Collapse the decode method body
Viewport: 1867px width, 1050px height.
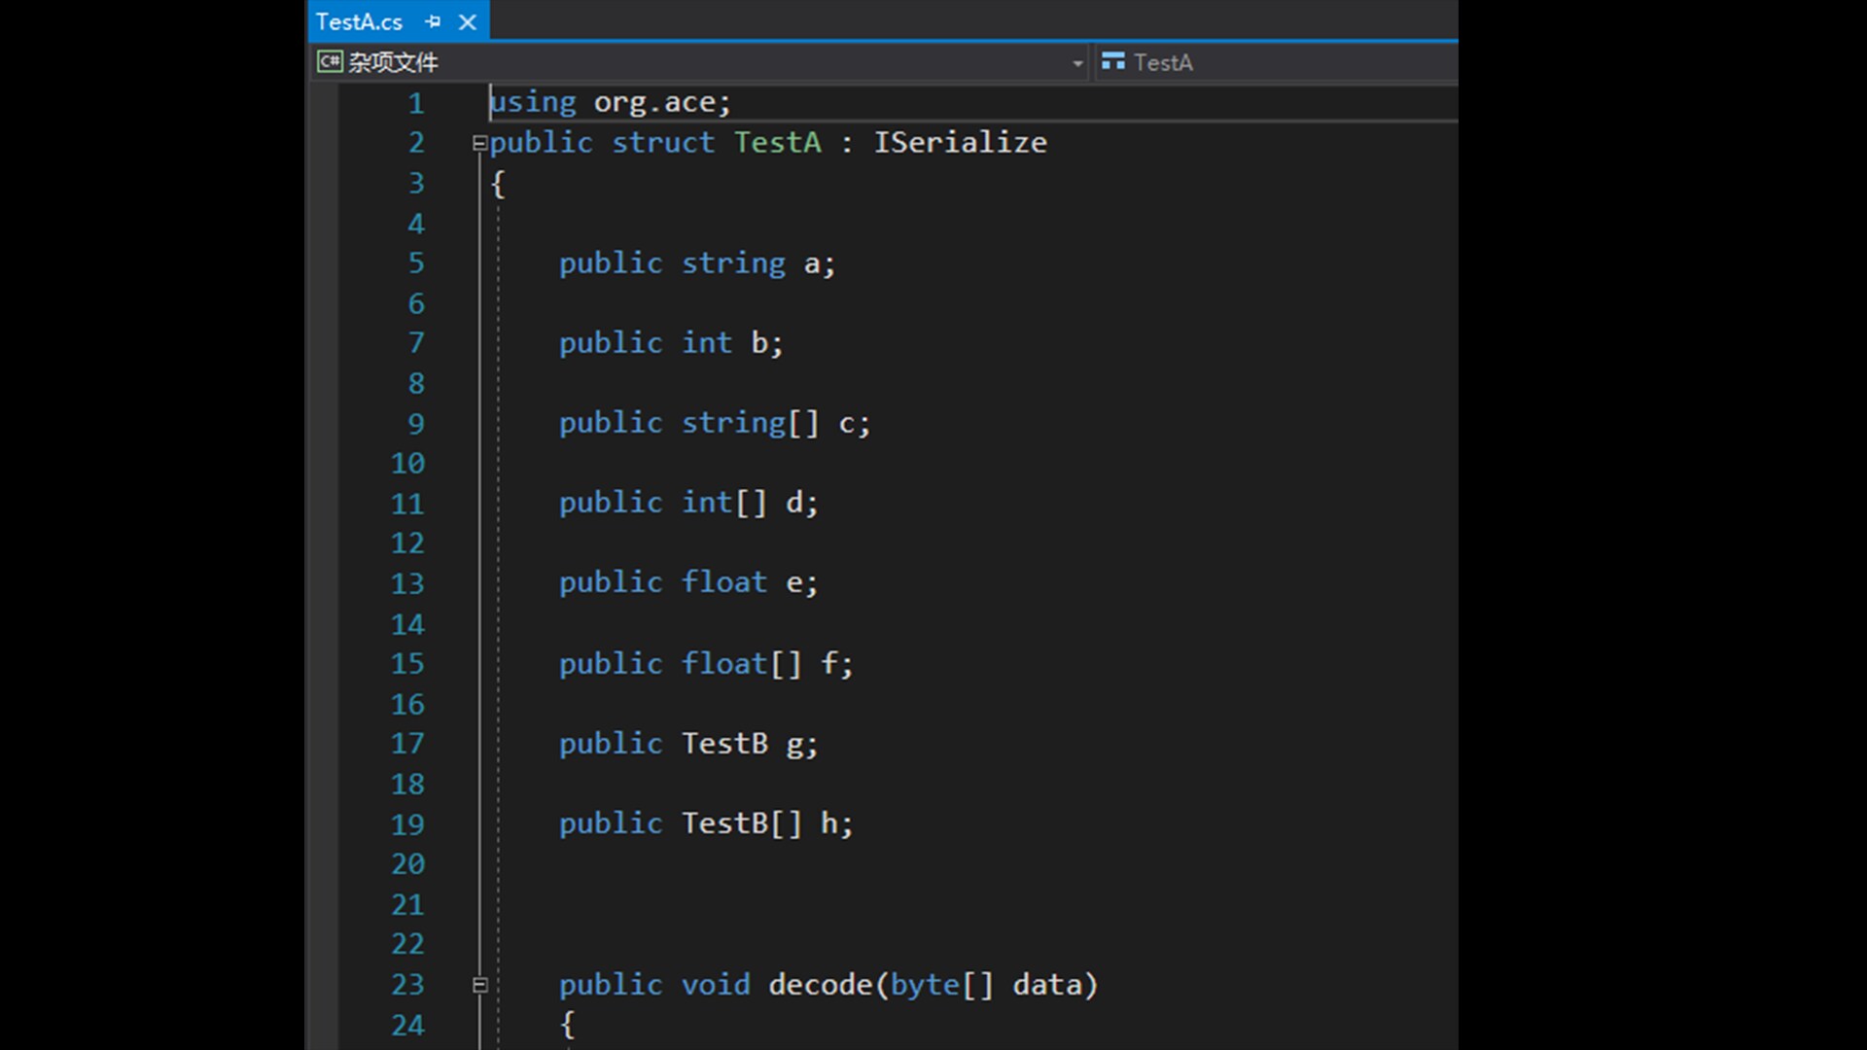tap(479, 984)
